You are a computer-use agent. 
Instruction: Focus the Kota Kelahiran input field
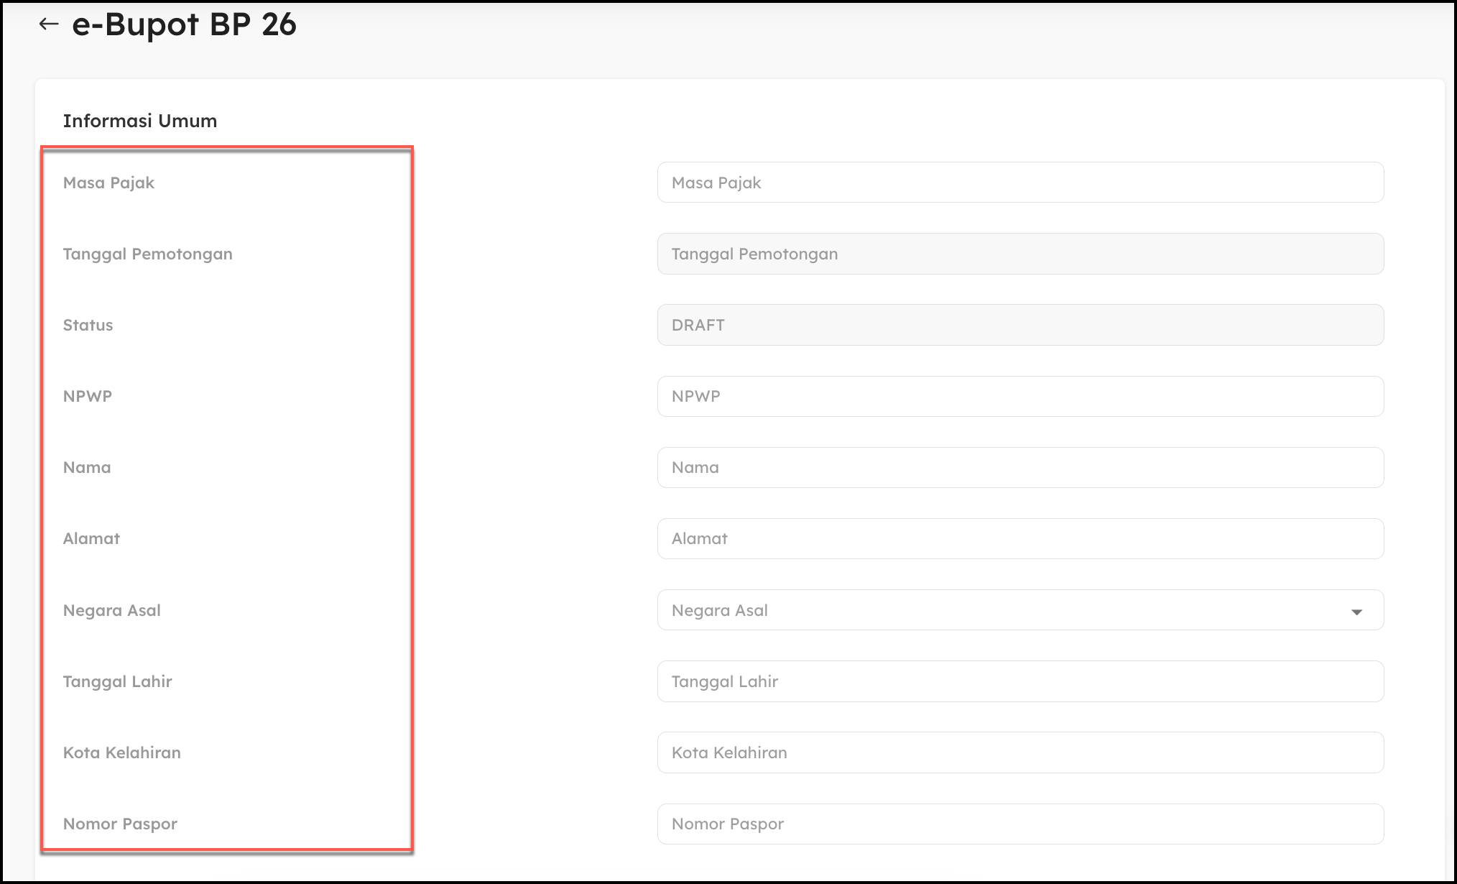(1019, 752)
